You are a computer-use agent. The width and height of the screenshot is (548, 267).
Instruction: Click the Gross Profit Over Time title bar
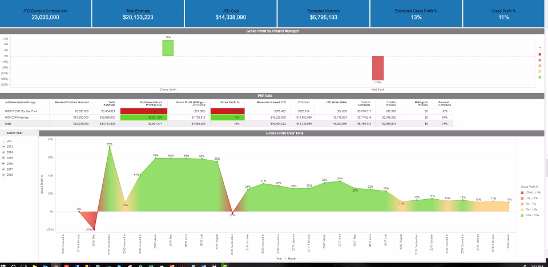coord(292,133)
